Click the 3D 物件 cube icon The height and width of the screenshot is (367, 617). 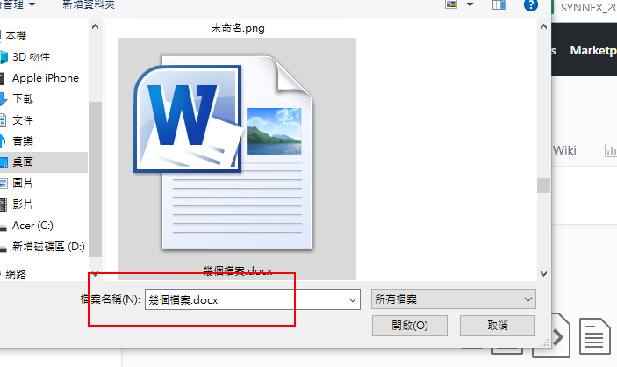pyautogui.click(x=4, y=57)
